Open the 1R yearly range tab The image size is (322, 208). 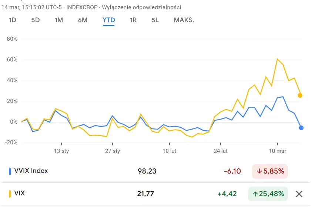pos(133,20)
